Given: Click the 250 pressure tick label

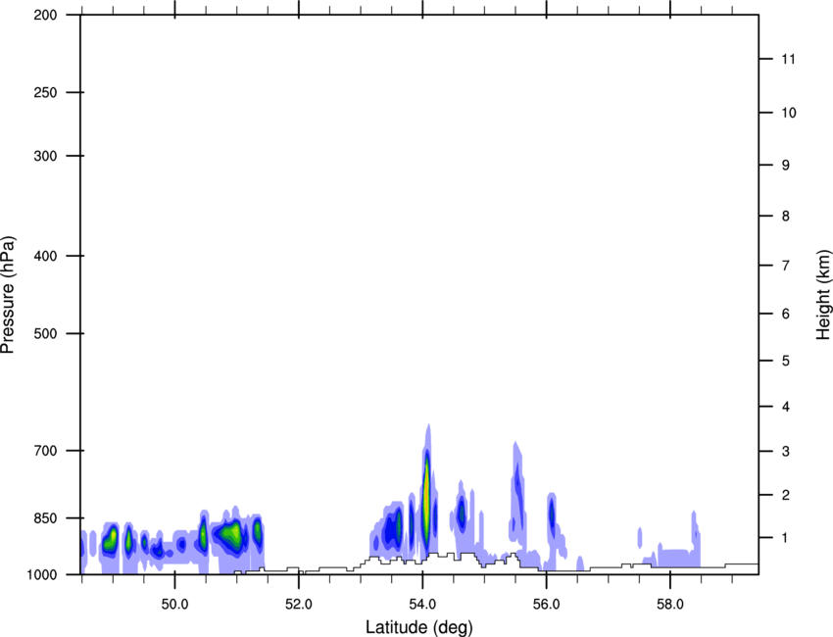Looking at the screenshot, I should [46, 92].
